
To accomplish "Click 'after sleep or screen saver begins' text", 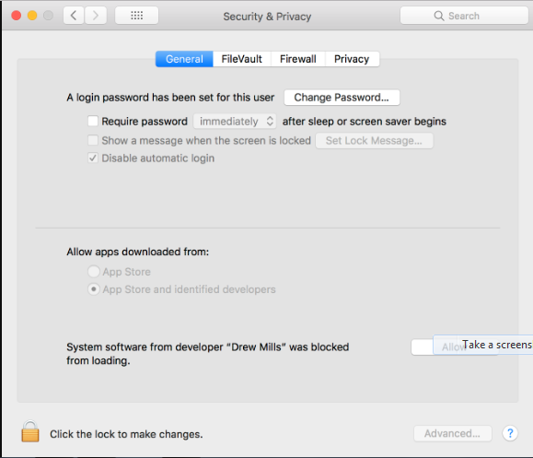I will click(x=365, y=122).
